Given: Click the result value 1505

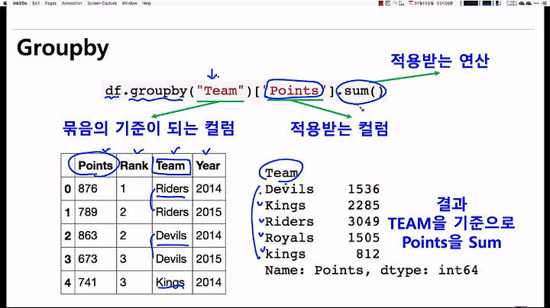Looking at the screenshot, I should [364, 238].
